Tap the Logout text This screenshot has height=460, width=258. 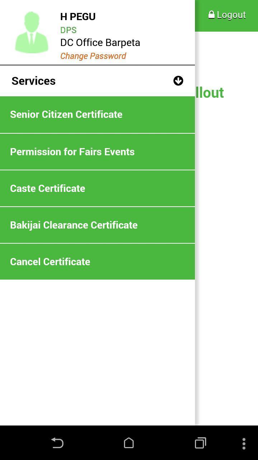pos(231,15)
